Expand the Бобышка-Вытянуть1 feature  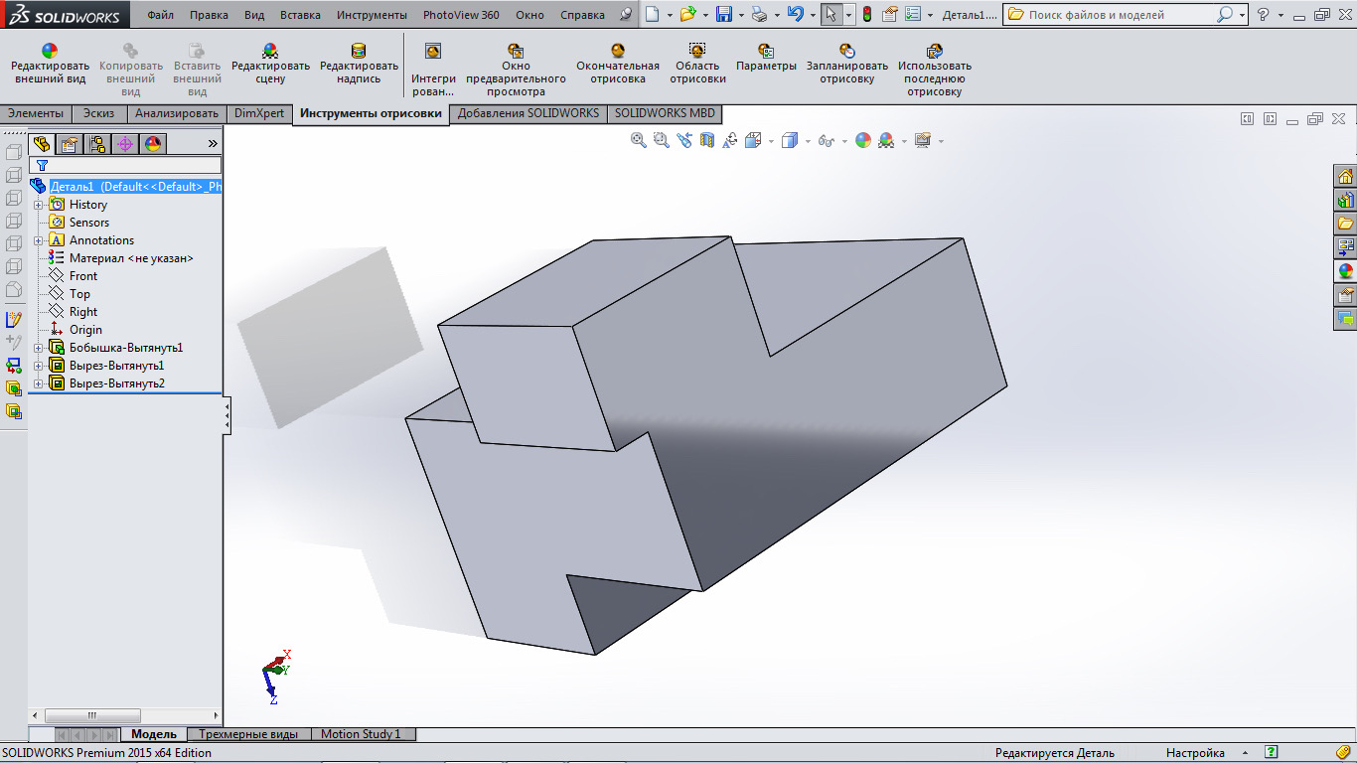click(x=39, y=348)
